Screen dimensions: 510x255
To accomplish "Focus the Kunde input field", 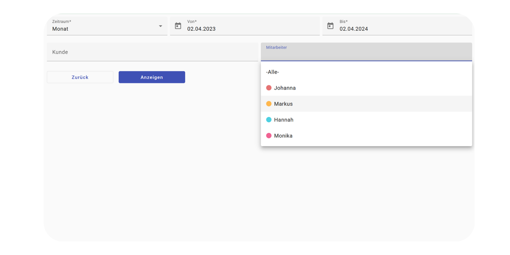I will click(152, 52).
